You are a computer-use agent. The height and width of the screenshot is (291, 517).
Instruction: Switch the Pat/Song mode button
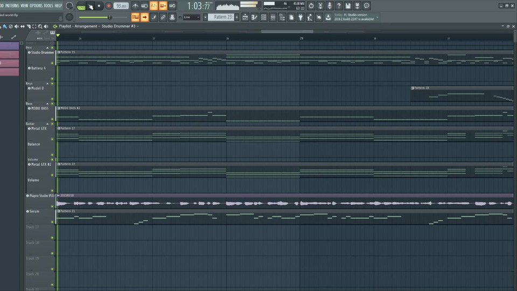pyautogui.click(x=81, y=6)
